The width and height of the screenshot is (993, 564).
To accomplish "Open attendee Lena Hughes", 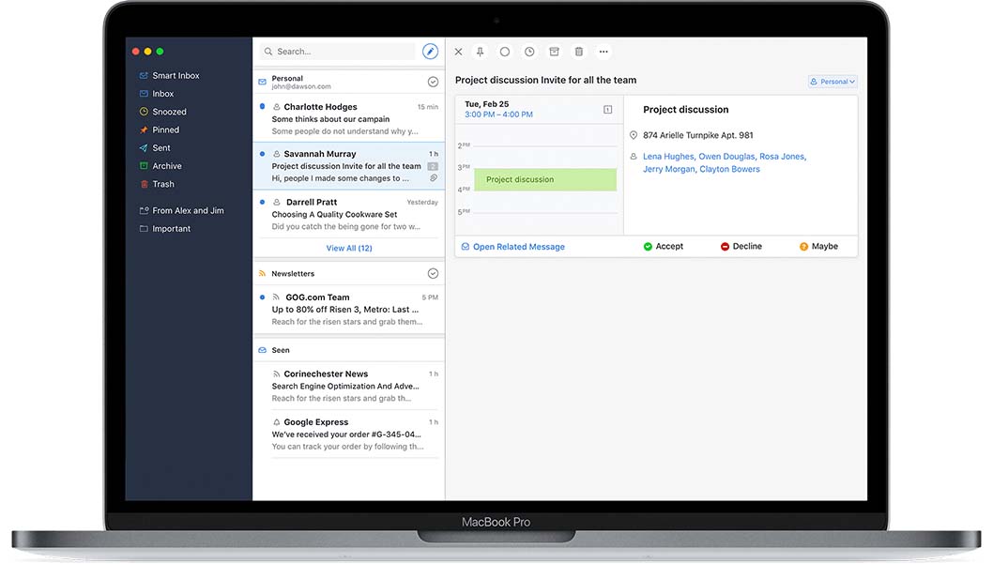I will coord(667,156).
